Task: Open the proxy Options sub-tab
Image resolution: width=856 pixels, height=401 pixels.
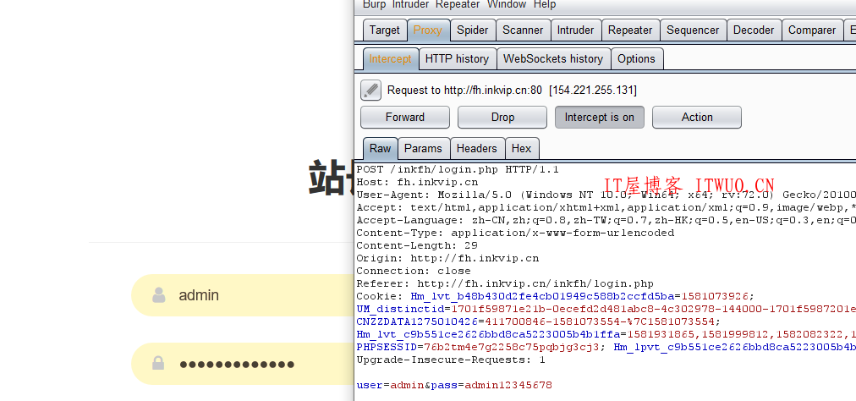Action: (637, 59)
